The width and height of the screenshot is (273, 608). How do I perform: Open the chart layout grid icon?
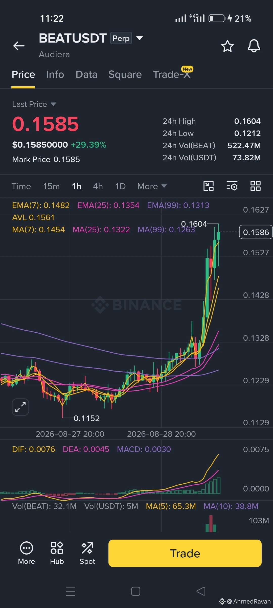[x=256, y=186]
